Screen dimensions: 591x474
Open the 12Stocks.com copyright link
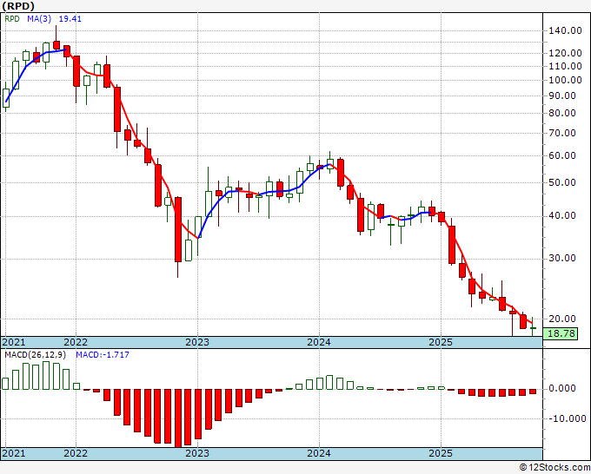point(554,468)
